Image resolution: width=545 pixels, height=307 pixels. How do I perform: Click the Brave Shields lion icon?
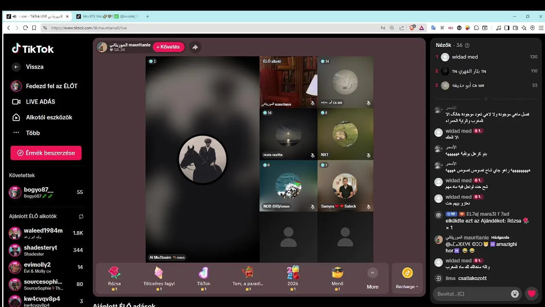[x=412, y=28]
